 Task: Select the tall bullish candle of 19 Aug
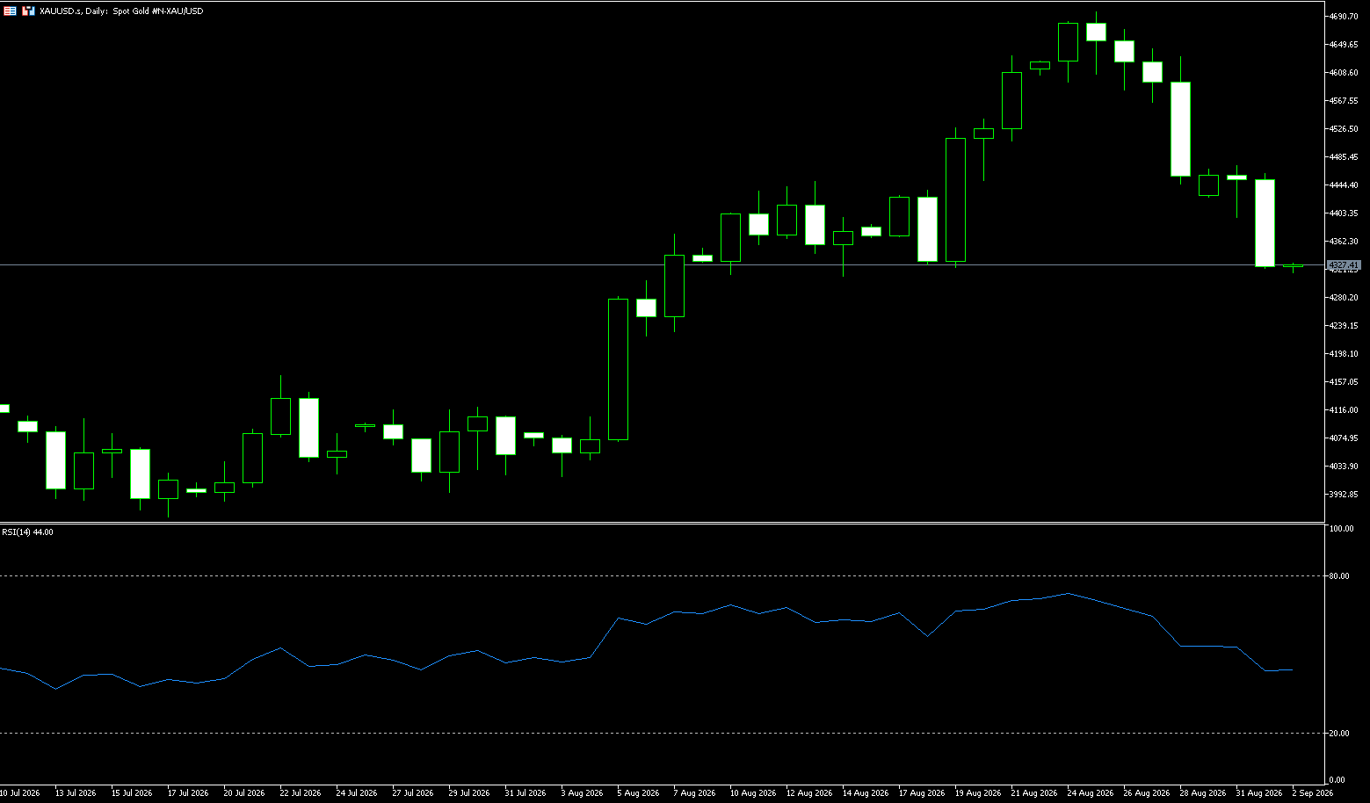(x=955, y=199)
